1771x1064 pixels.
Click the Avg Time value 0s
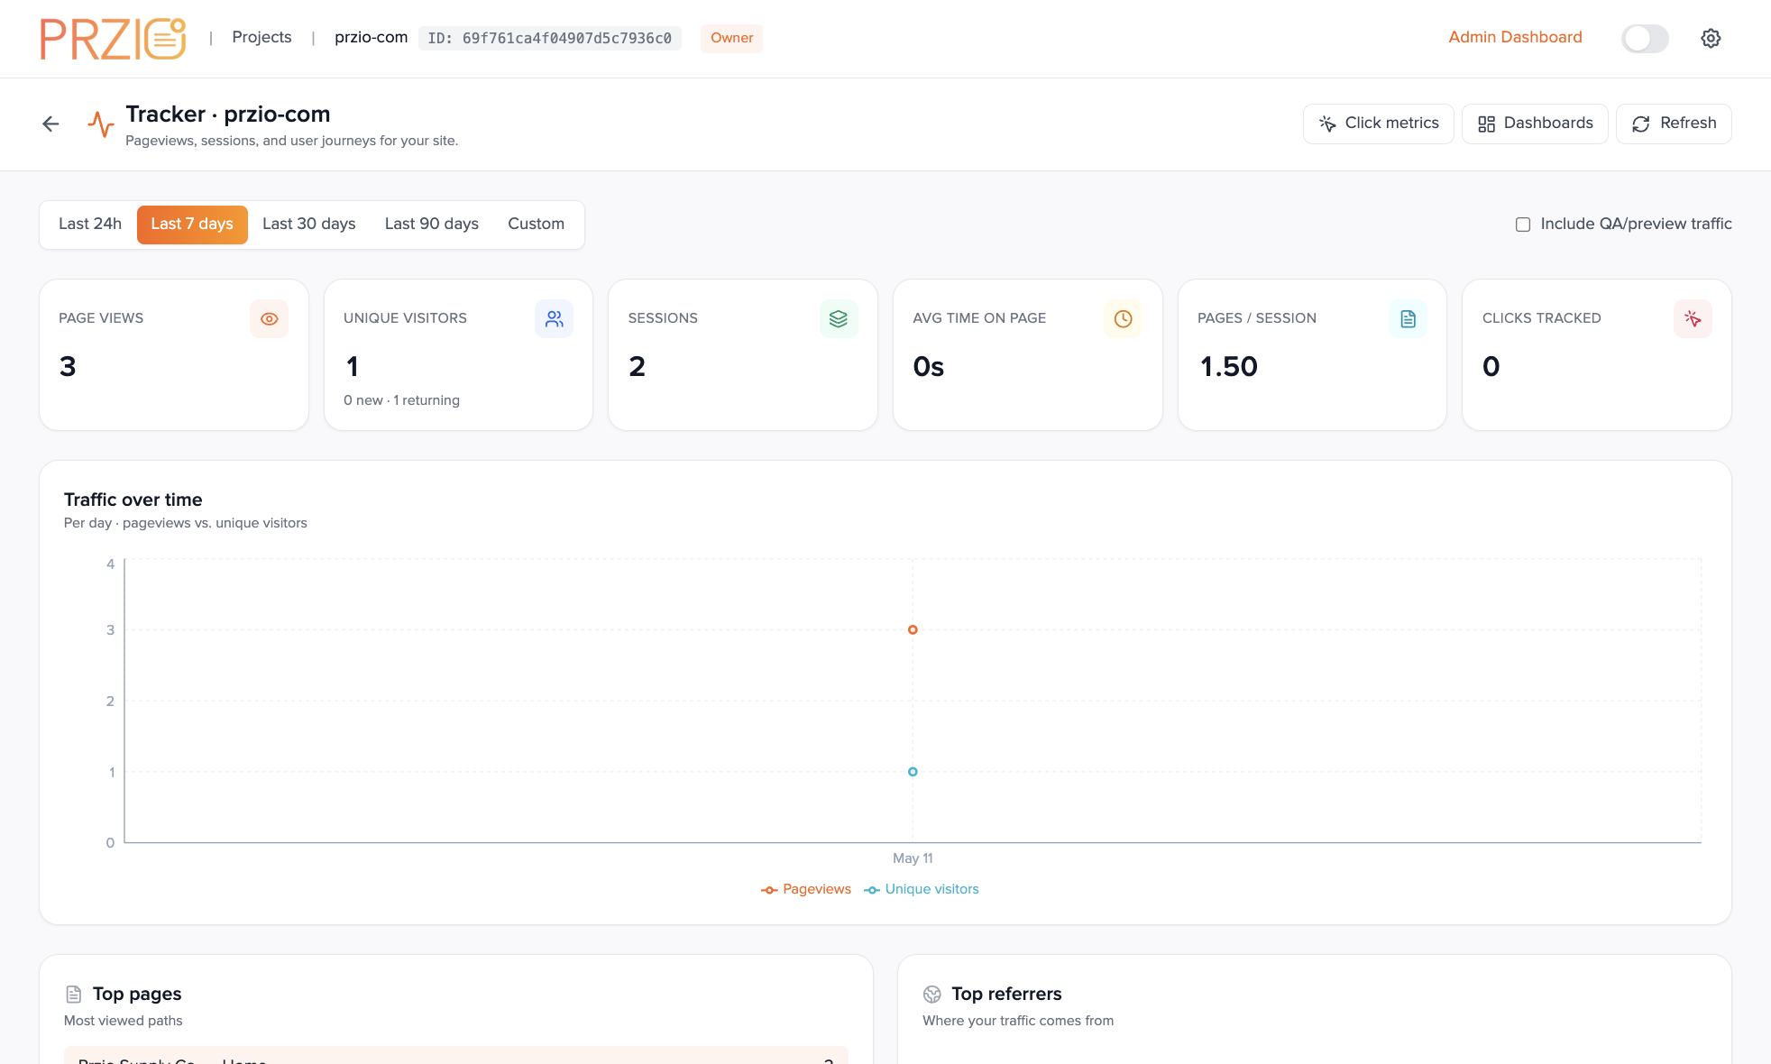928,367
